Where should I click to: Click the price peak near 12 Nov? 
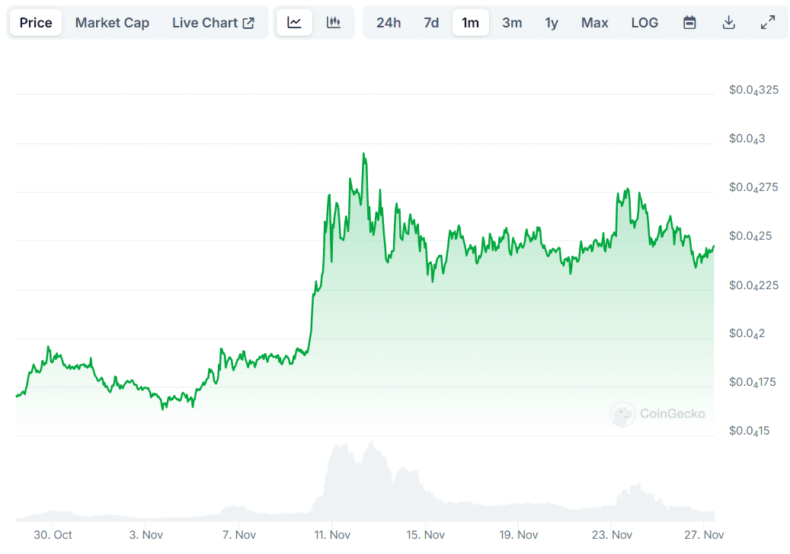364,154
